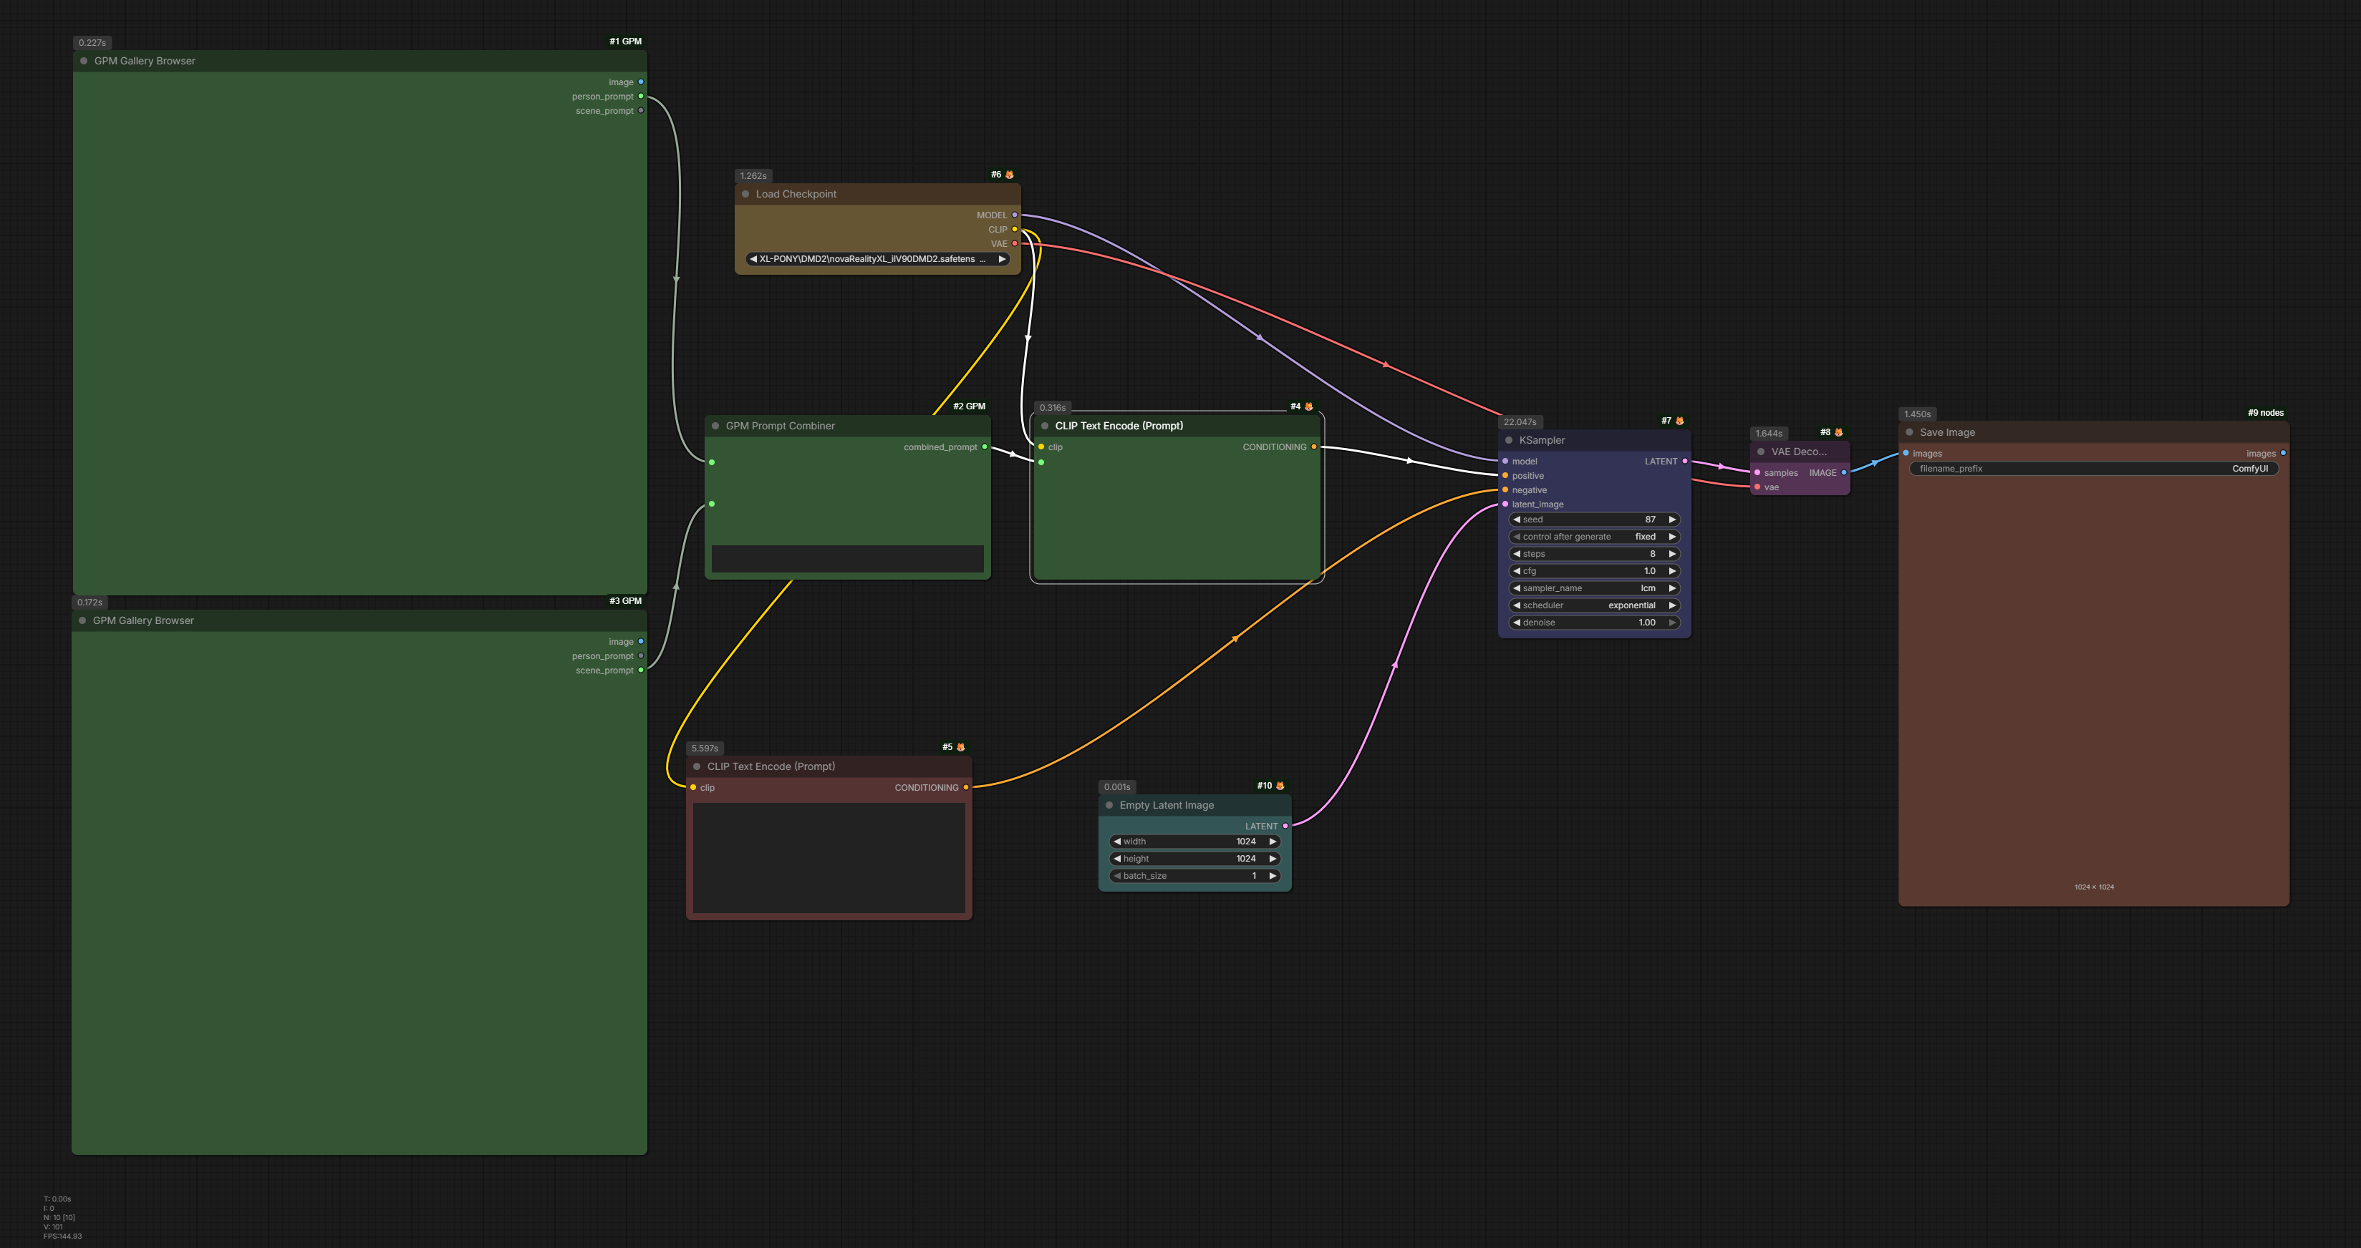Click the fox badge icon beside #8

[x=1838, y=432]
